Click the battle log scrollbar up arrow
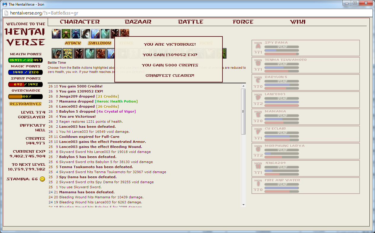Screen dimensions: 375x233 point(243,86)
